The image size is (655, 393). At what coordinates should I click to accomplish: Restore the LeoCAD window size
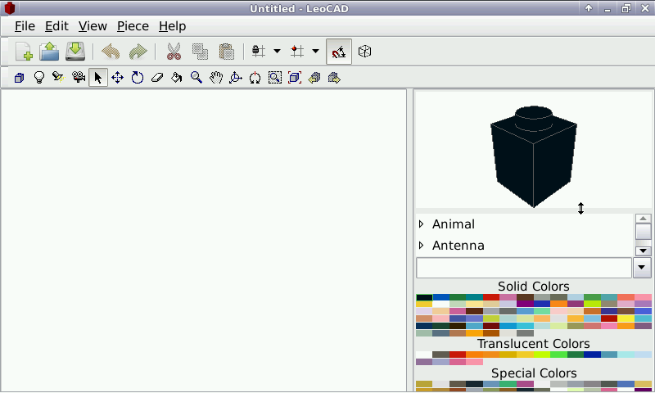[626, 8]
